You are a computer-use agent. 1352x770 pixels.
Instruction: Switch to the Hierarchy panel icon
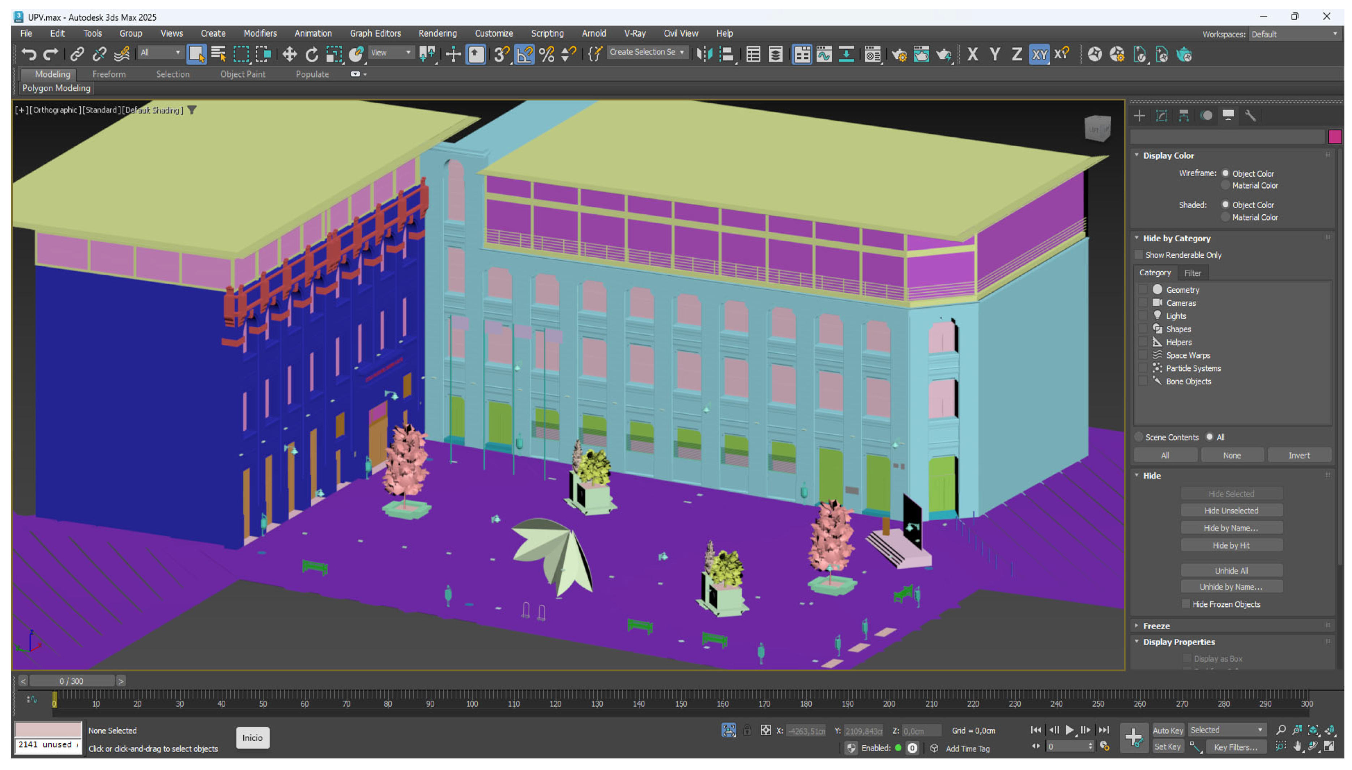click(1184, 115)
